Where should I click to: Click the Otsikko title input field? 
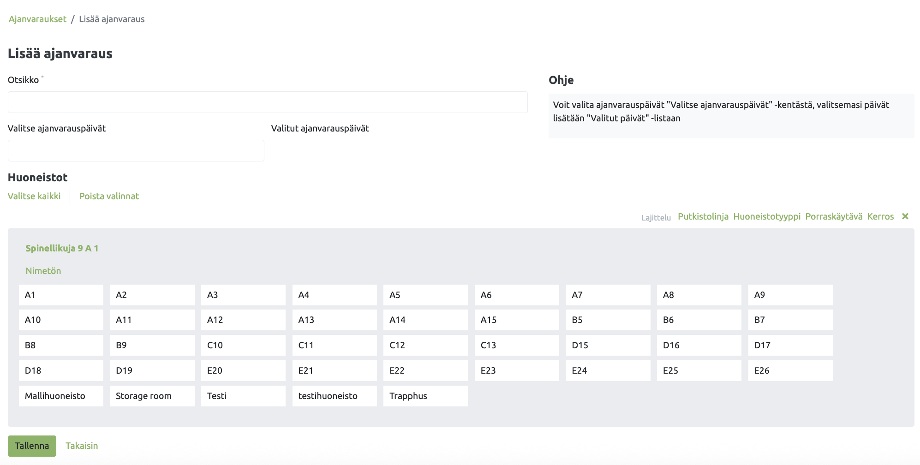268,102
